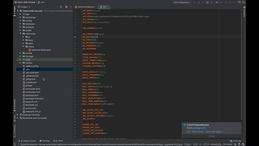Expand the vendor folder
The image size is (259, 146).
(x=21, y=63)
